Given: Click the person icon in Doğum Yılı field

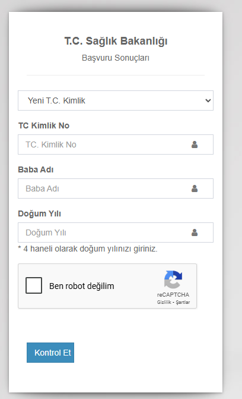Looking at the screenshot, I should pos(195,233).
